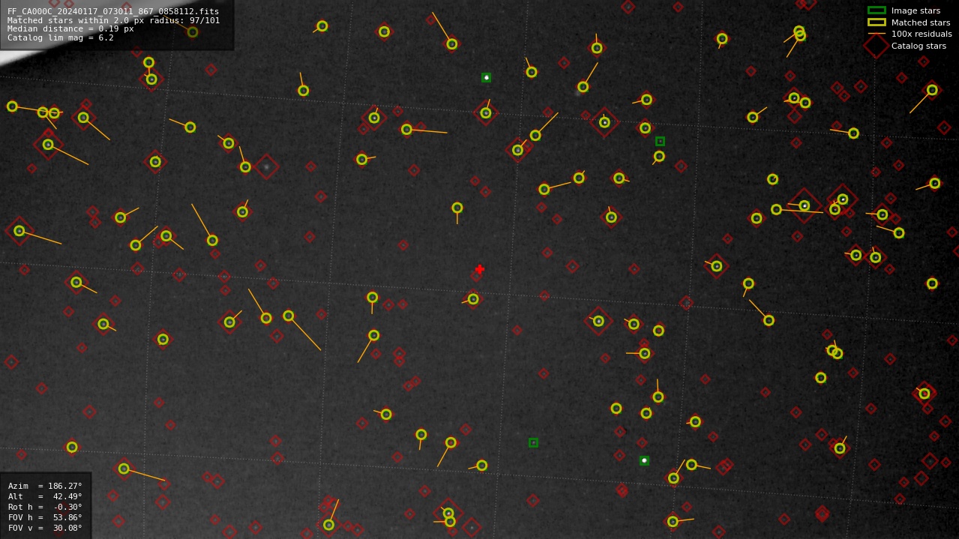This screenshot has width=959, height=539.
Task: Click the 'Catalog lim mag = 6.2' text
Action: [61, 37]
